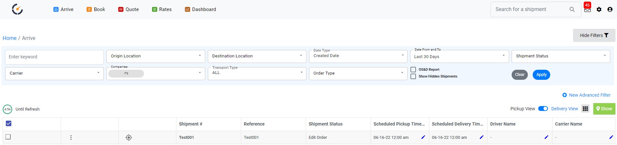The width and height of the screenshot is (617, 145).
Task: Expand the Origin Location dropdown
Action: pos(156,56)
